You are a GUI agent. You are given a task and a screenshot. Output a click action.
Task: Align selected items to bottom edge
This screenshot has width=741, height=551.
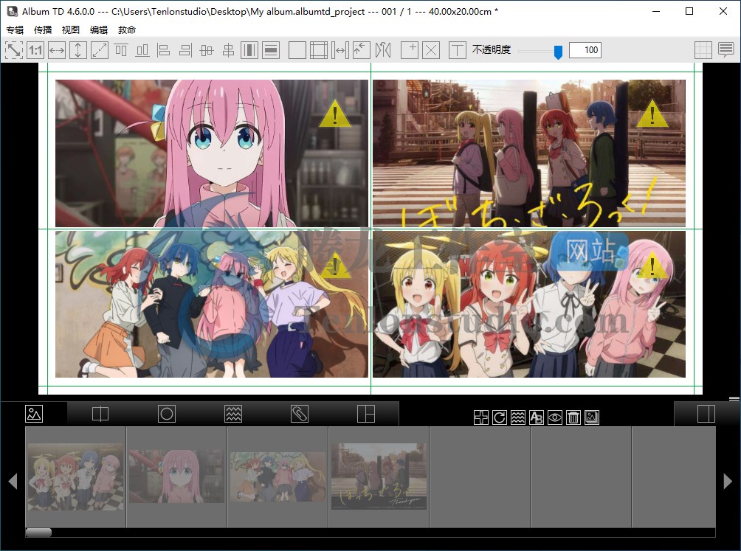coord(142,50)
